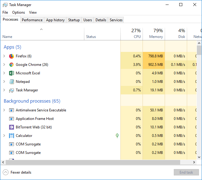
Task: Expand the Task Manager process row
Action: pos(4,90)
